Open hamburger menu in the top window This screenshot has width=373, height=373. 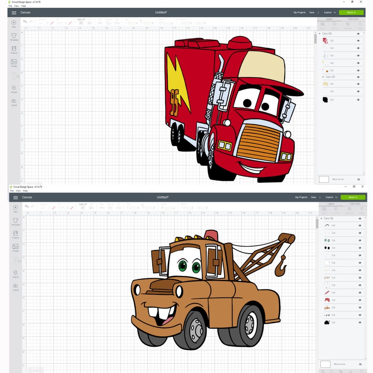coord(14,13)
